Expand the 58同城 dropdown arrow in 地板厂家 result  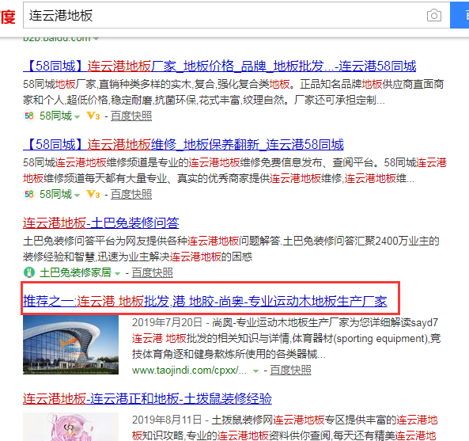77,117
